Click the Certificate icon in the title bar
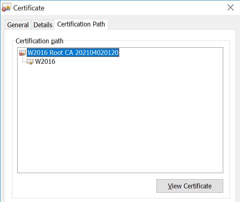240x202 pixels. [6, 7]
